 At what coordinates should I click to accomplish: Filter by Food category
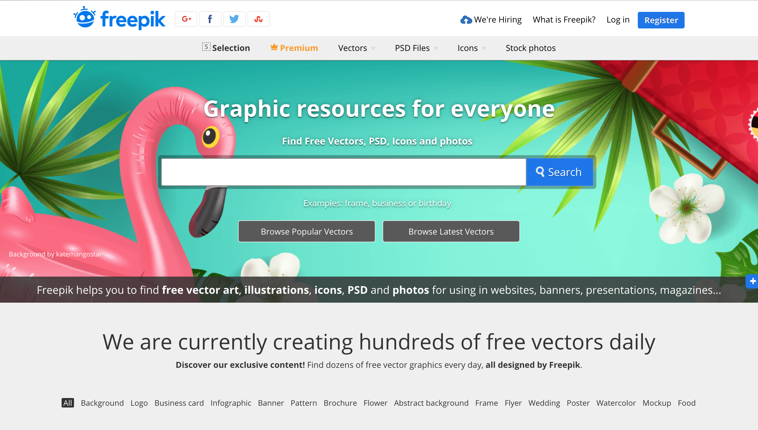687,403
